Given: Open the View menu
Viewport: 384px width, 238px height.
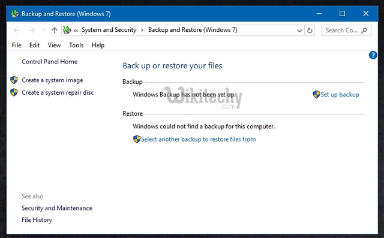Looking at the screenshot, I should 54,45.
